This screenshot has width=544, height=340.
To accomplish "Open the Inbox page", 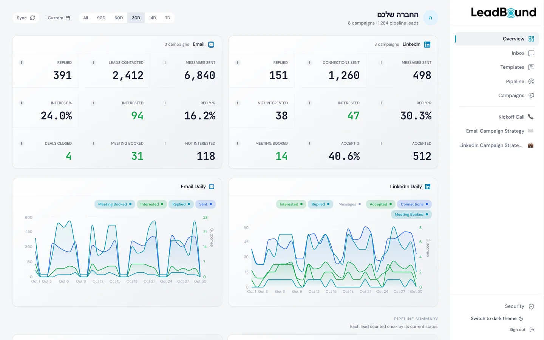I will (497, 53).
